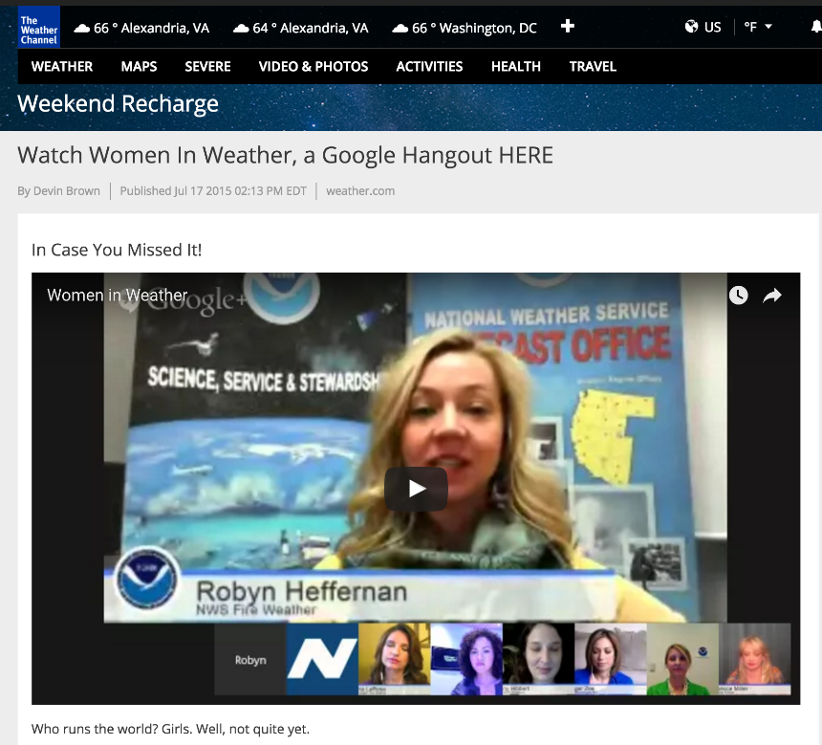822x745 pixels.
Task: Select the curly-haired woman's thumbnail
Action: pyautogui.click(x=466, y=660)
